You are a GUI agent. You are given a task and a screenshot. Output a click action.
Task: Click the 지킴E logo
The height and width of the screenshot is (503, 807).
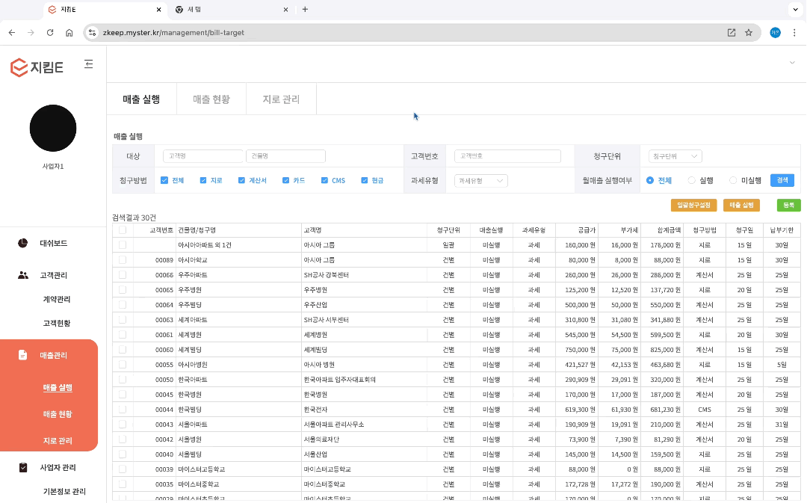37,67
